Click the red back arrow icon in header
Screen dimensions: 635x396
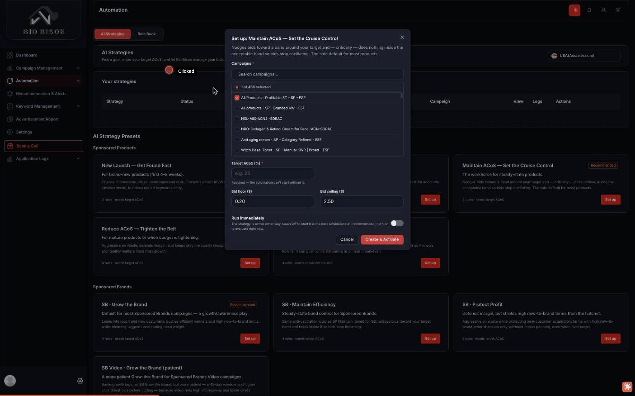pos(574,10)
